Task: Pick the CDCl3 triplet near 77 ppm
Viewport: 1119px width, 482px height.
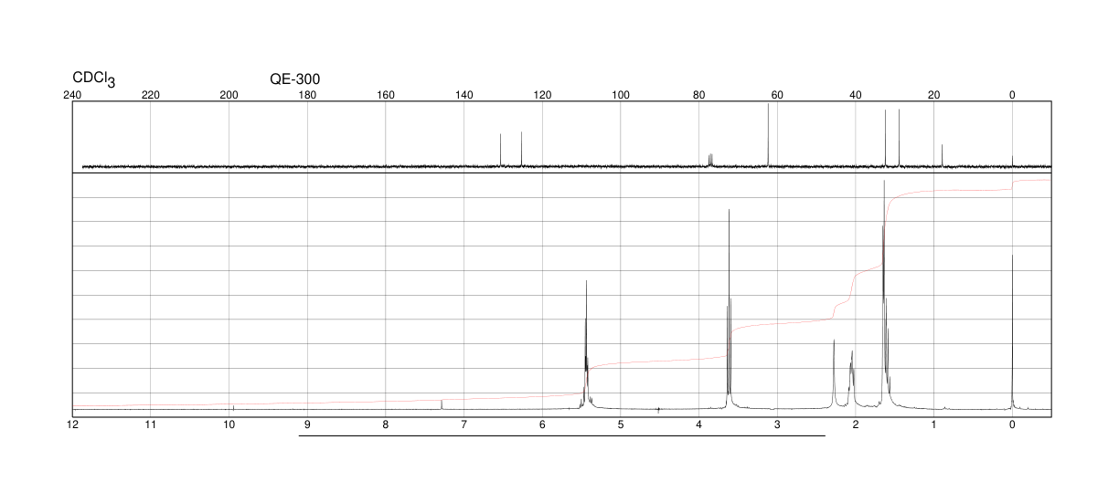Action: 710,161
